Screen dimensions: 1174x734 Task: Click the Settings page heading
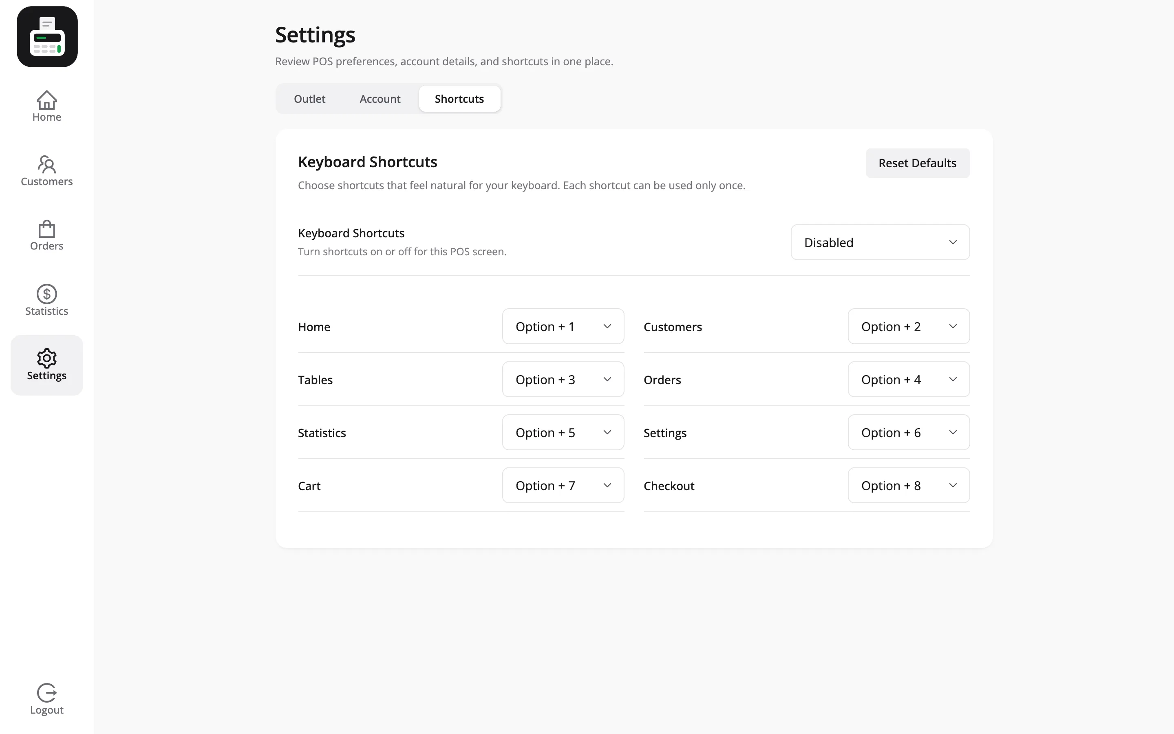(x=316, y=35)
